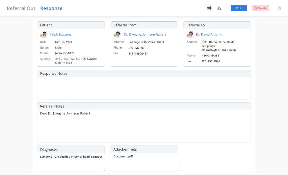The image size is (288, 175).
Task: Click Dr. Dwayne Johnson Rebert's avatar
Action: (x=117, y=35)
